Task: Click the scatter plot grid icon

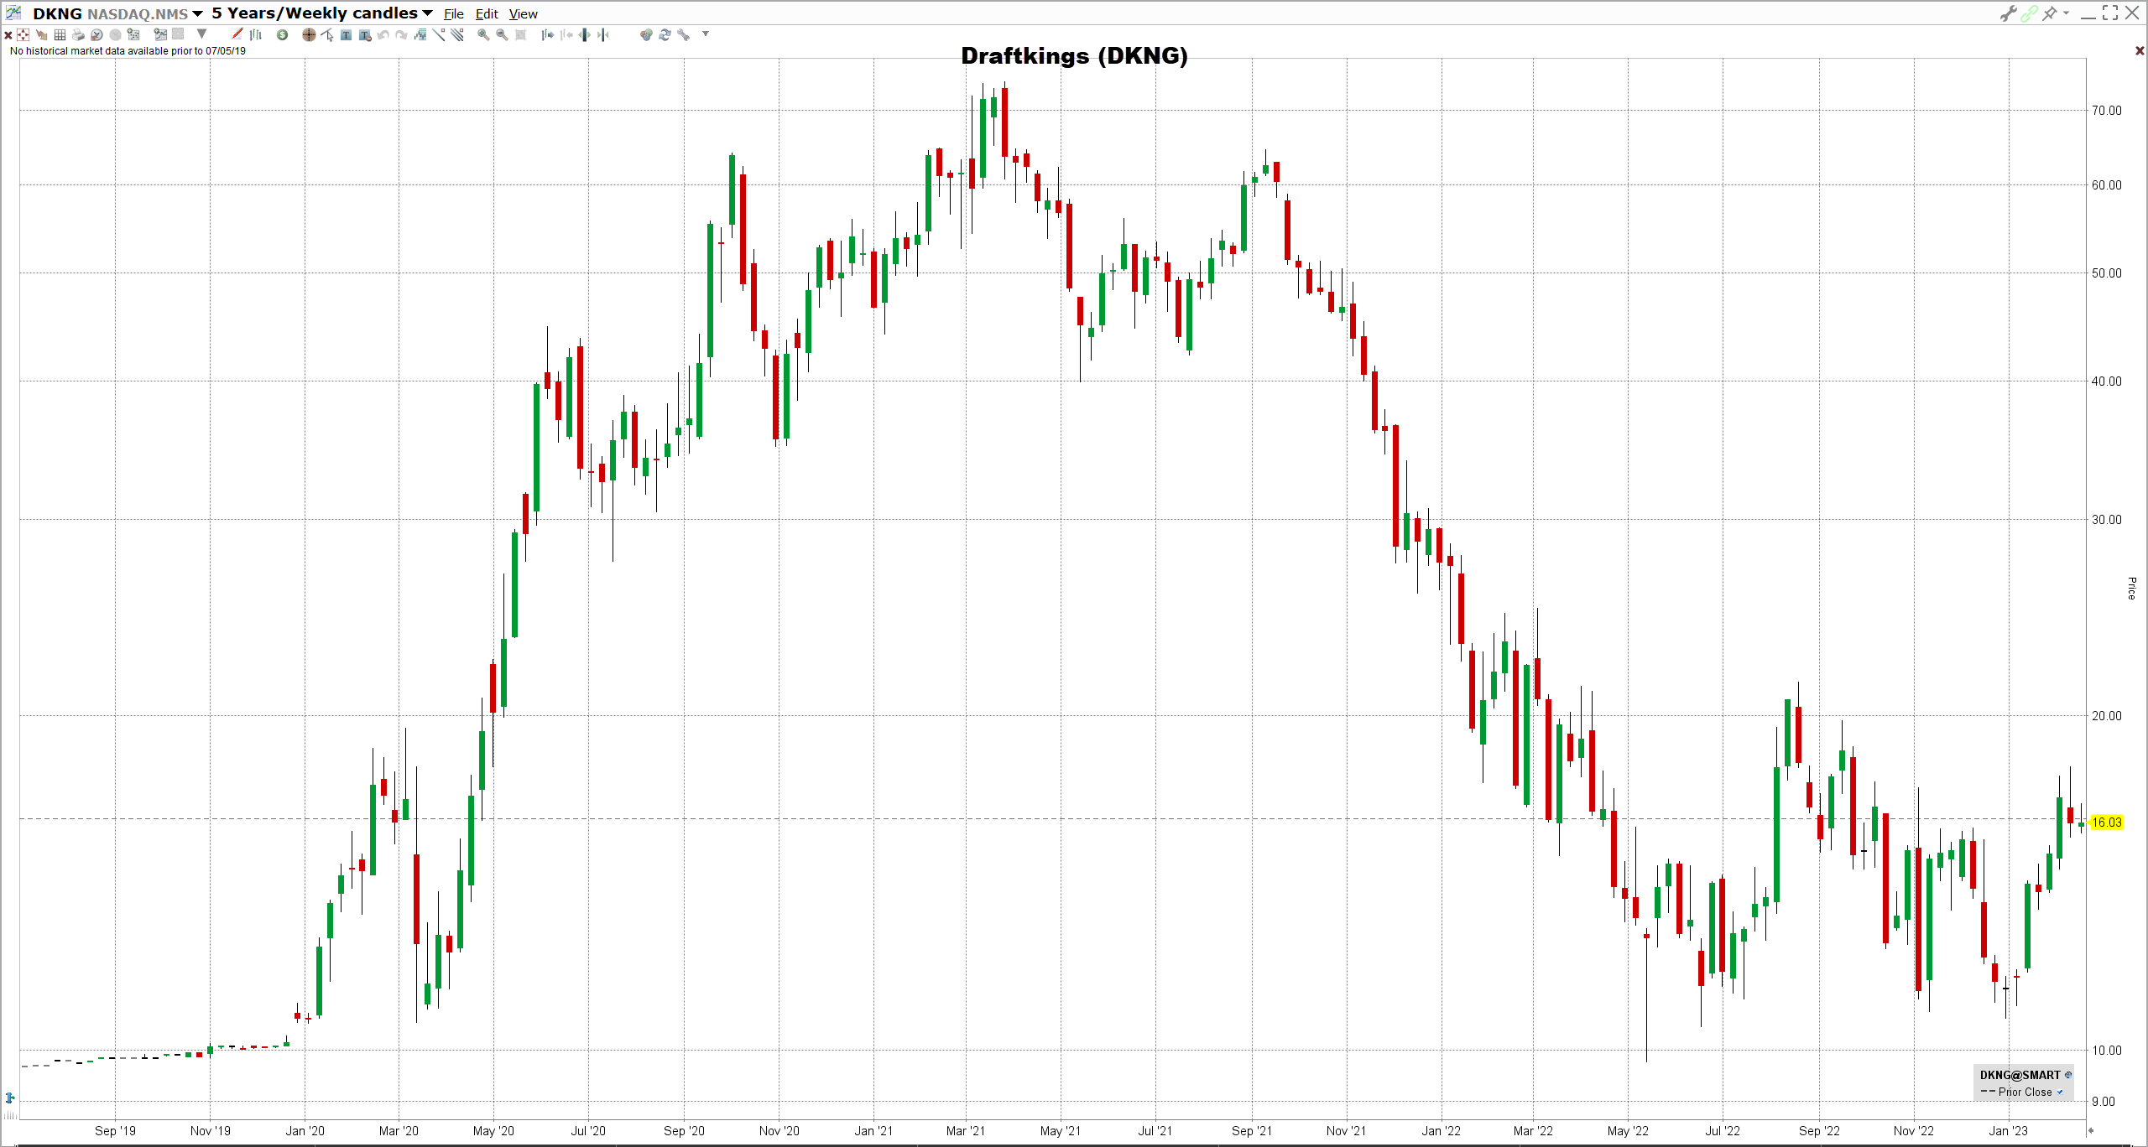Action: tap(133, 34)
